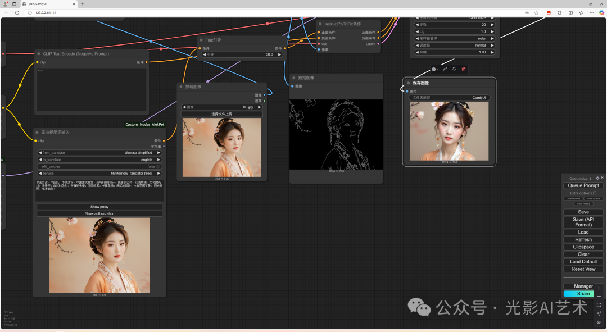Open the browser split screen icon
The width and height of the screenshot is (607, 332).
coord(570,13)
